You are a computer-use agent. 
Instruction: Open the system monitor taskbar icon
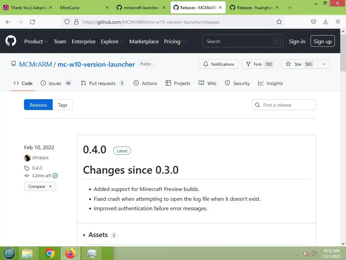click(x=91, y=253)
